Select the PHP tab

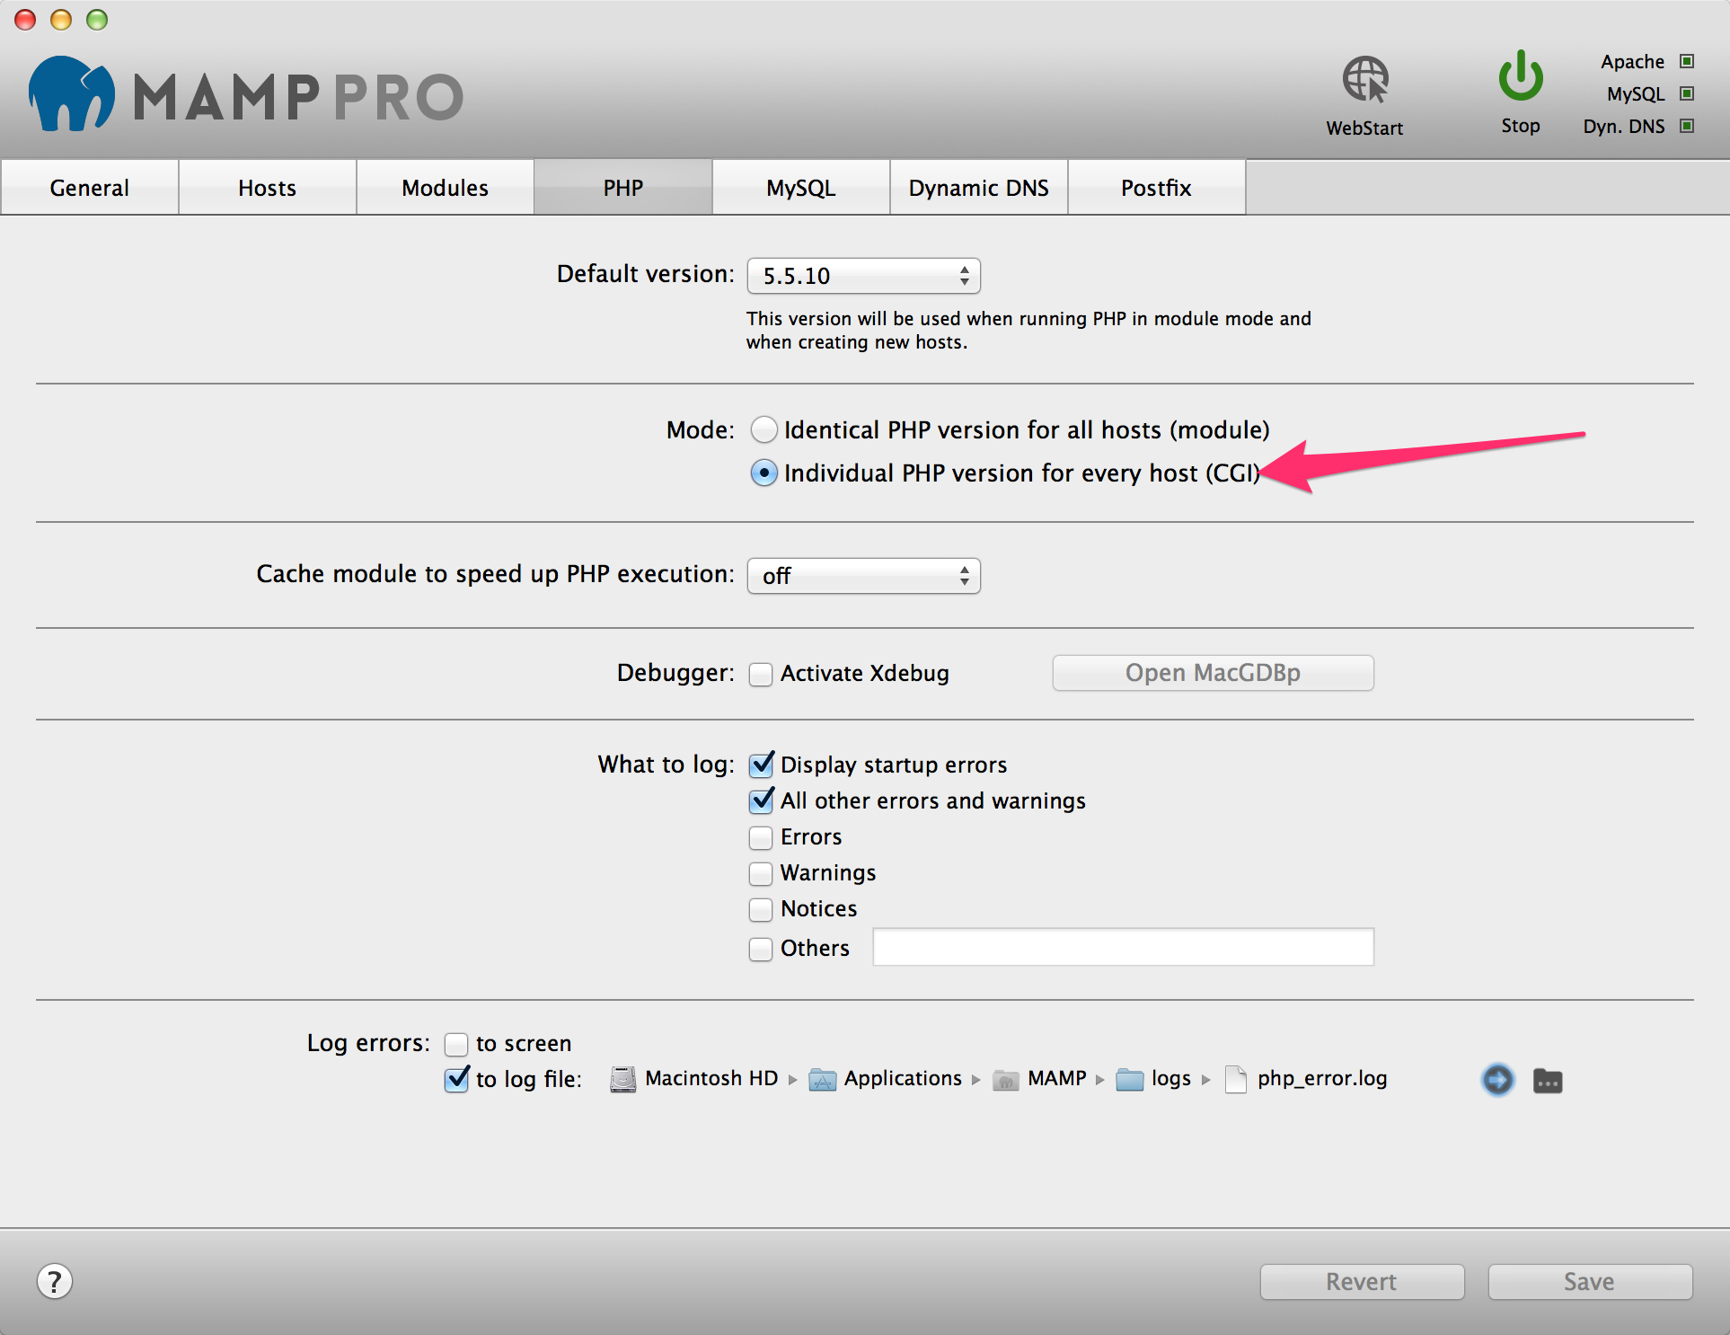623,188
